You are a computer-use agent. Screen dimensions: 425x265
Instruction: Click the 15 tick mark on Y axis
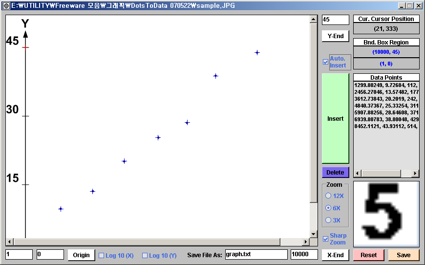(25, 185)
